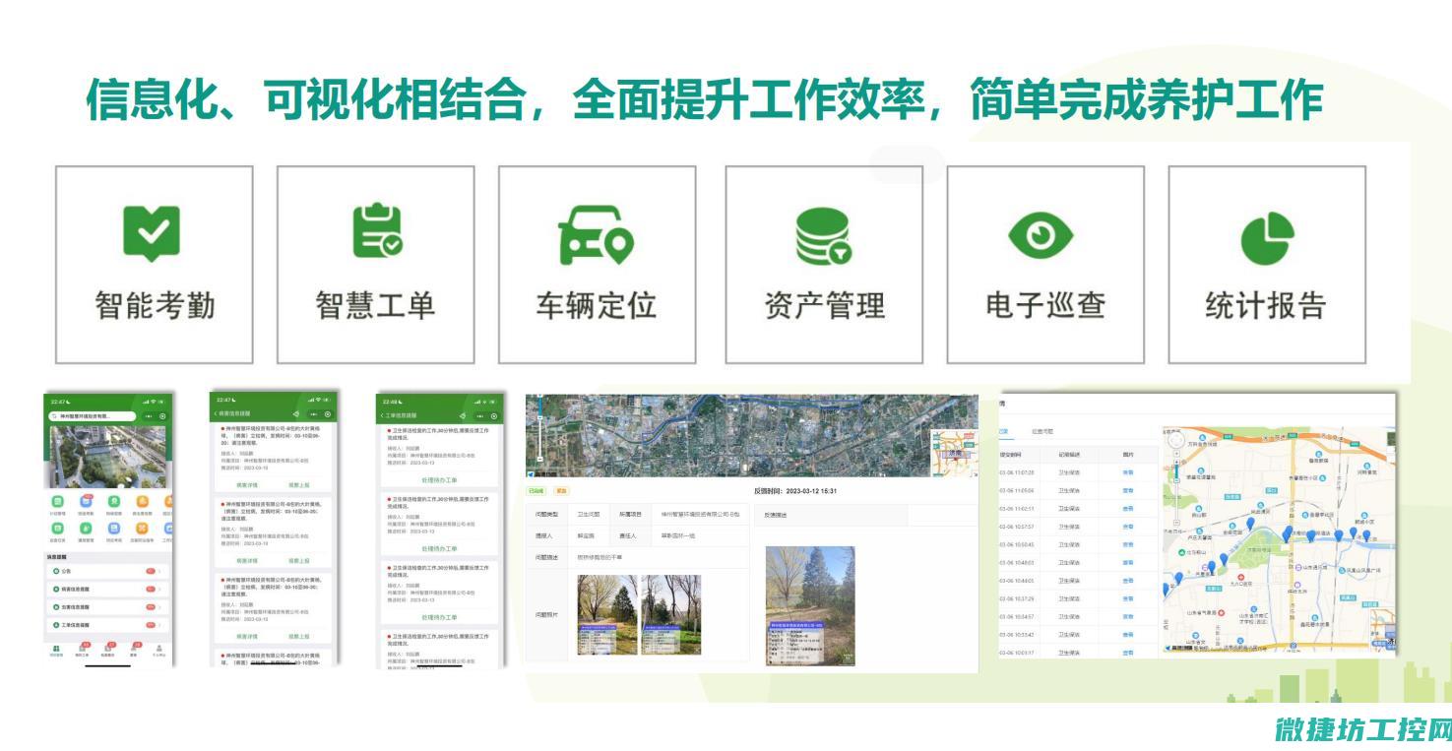Open the large feedback photo under 反馈描述
The height and width of the screenshot is (751, 1452).
click(810, 605)
